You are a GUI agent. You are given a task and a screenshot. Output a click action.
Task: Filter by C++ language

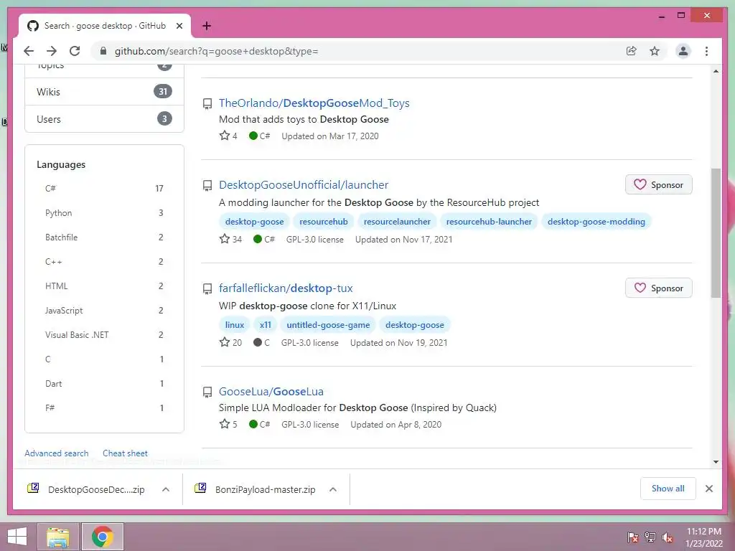click(104, 261)
